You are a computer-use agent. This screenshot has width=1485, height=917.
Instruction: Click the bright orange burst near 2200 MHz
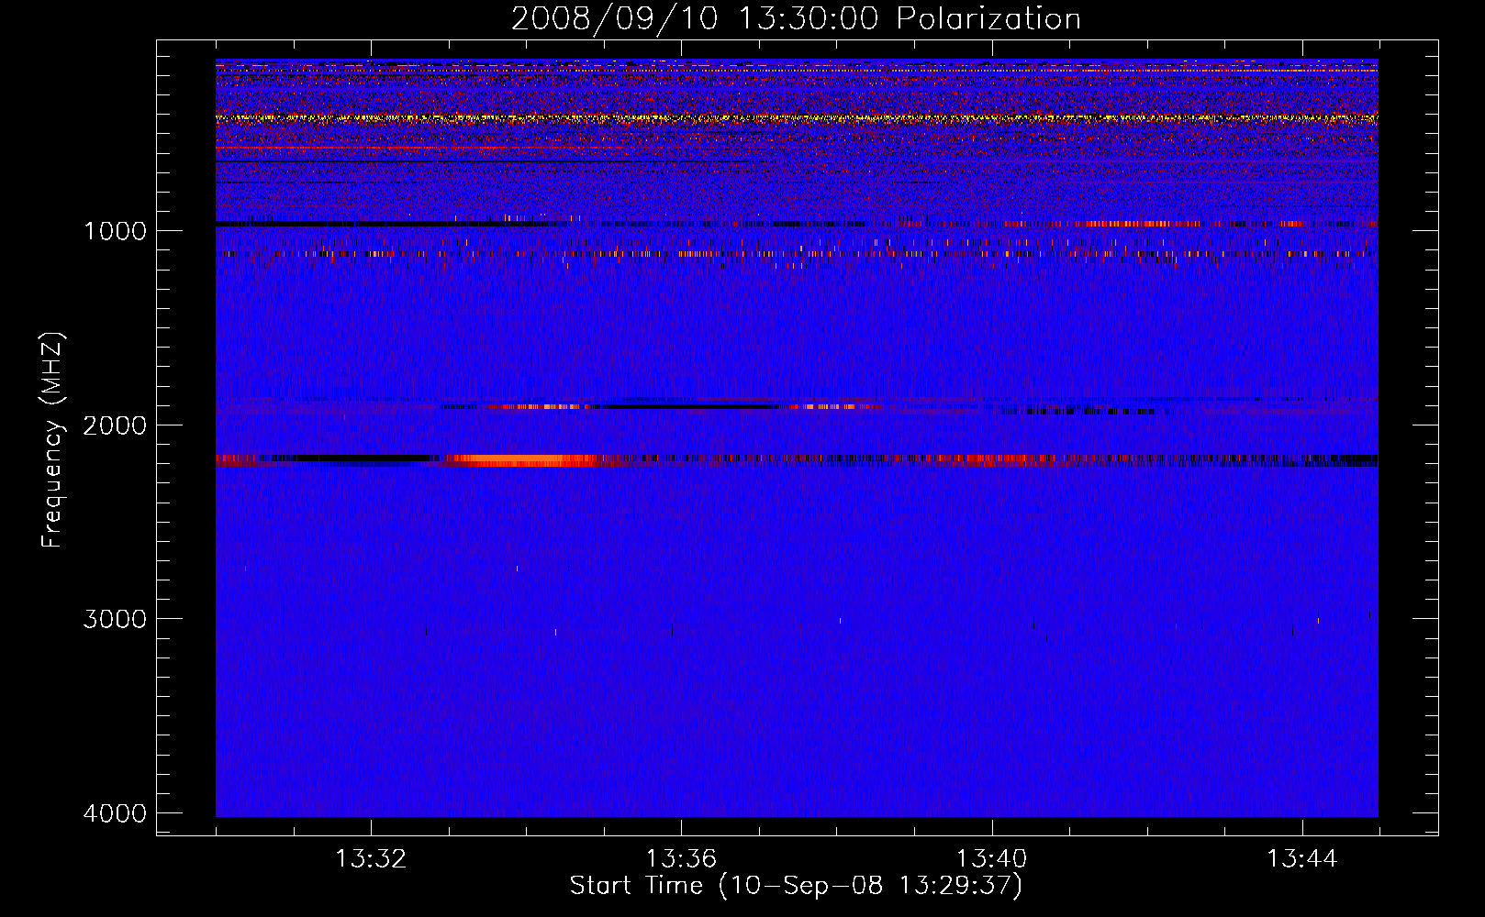pyautogui.click(x=523, y=460)
